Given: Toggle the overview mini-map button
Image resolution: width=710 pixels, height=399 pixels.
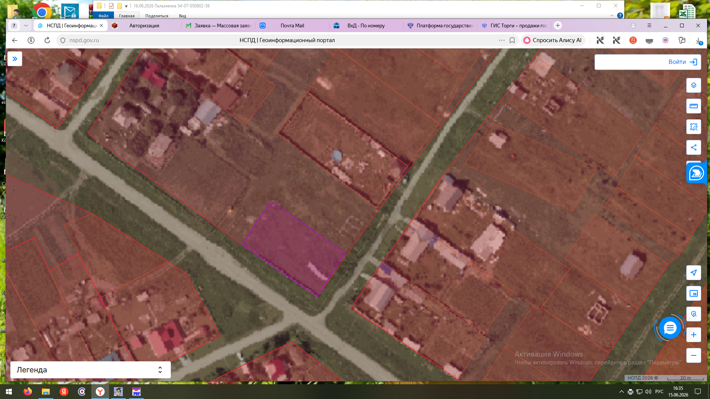Looking at the screenshot, I should pyautogui.click(x=693, y=293).
